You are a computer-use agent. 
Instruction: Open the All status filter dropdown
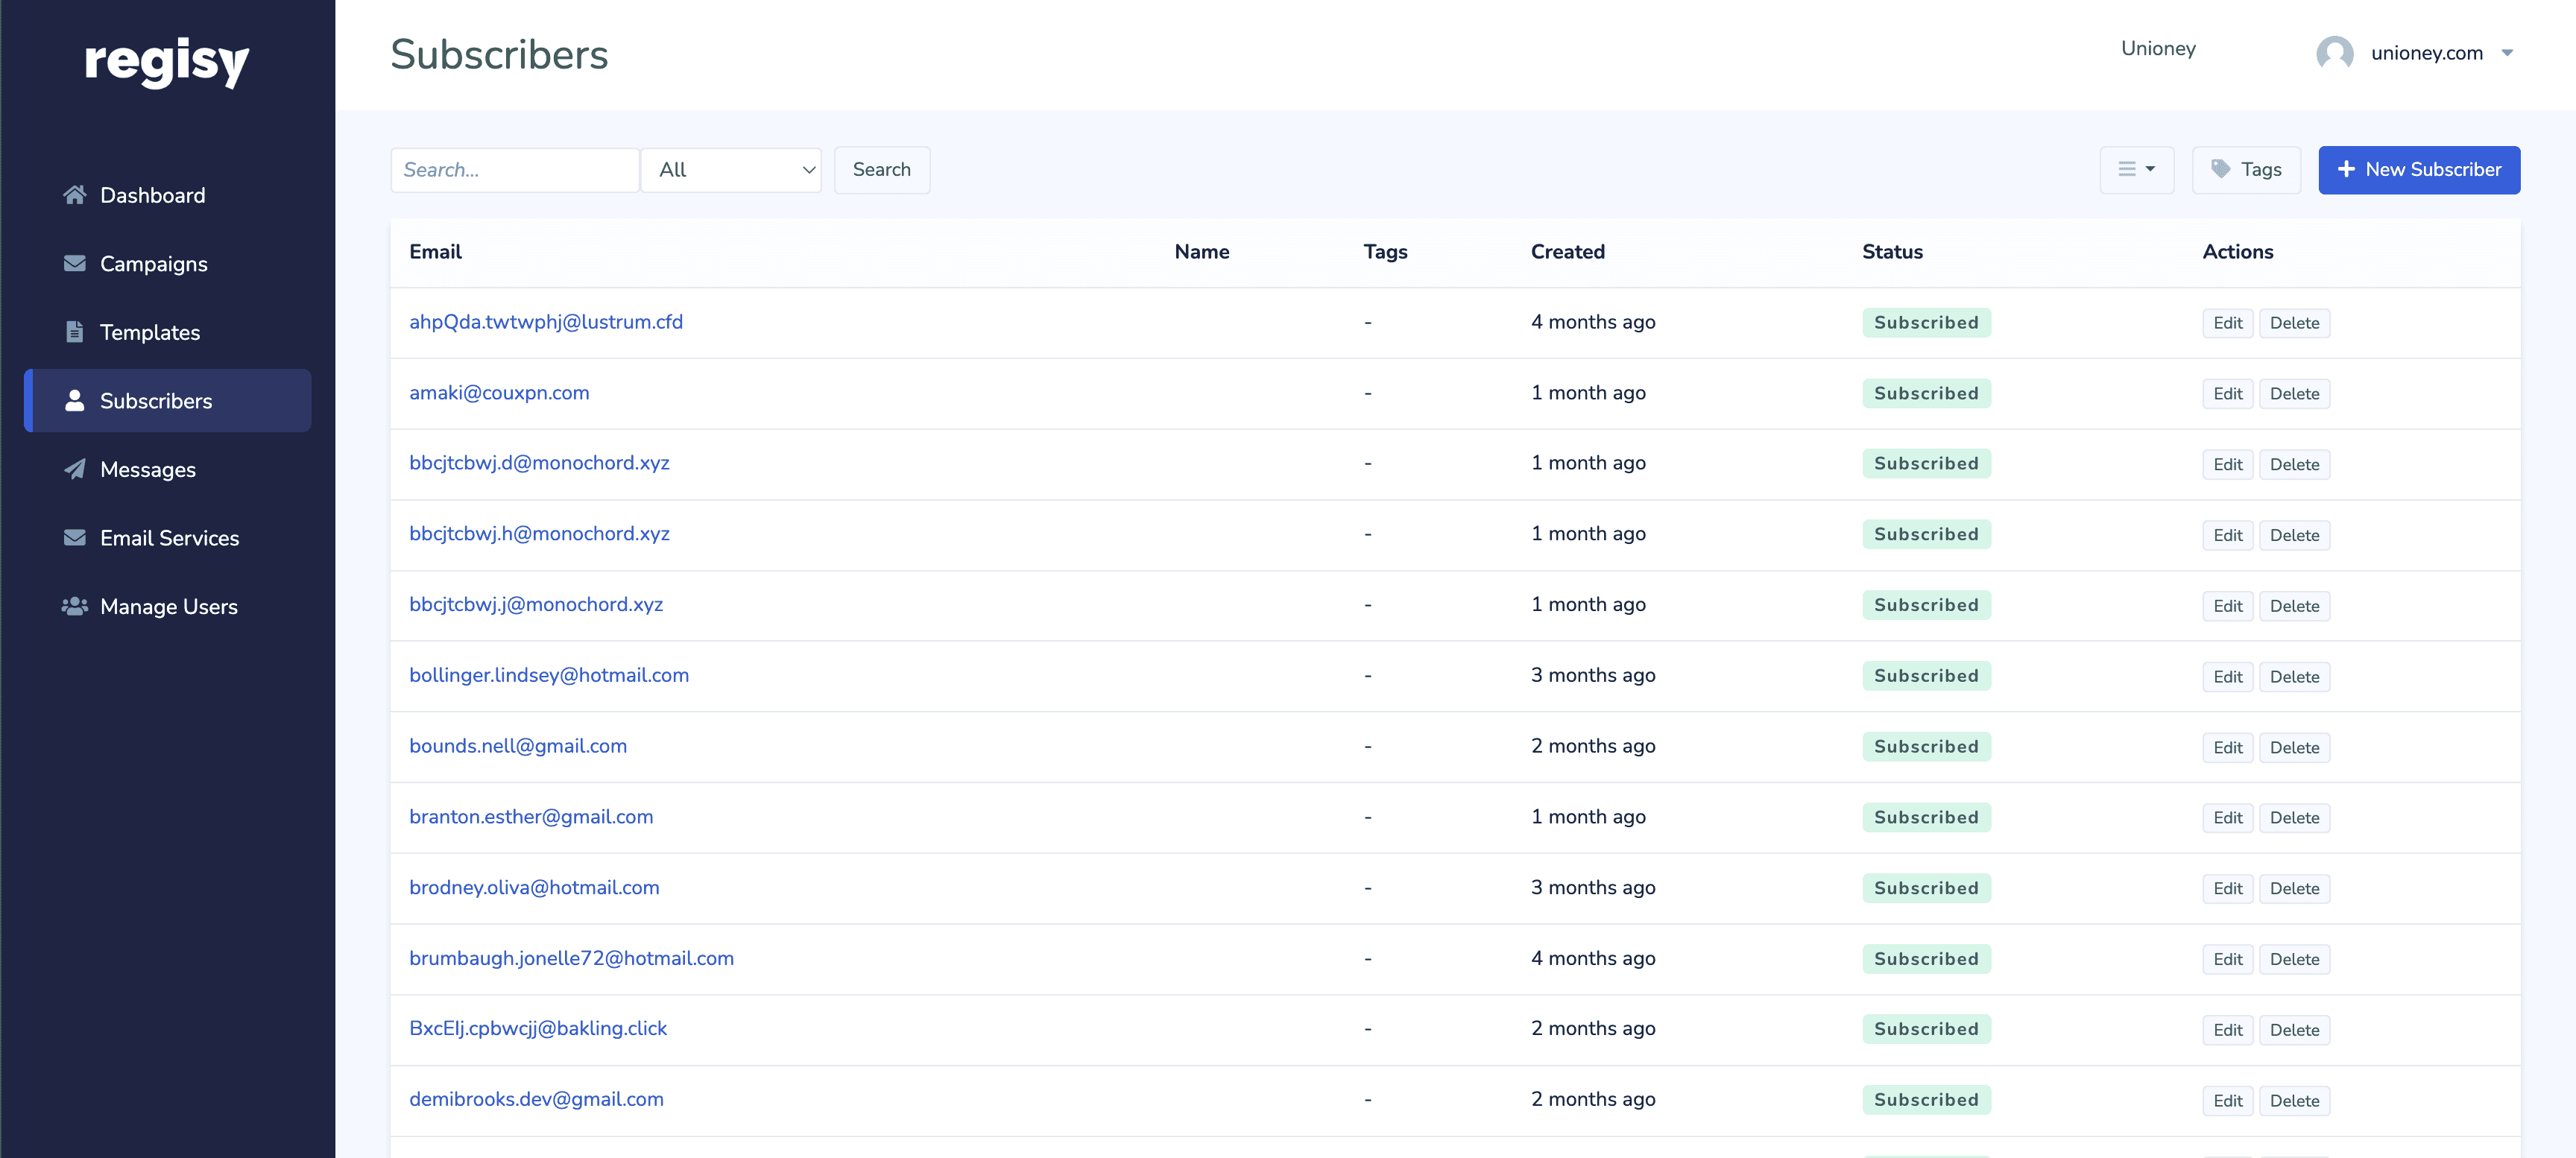731,170
